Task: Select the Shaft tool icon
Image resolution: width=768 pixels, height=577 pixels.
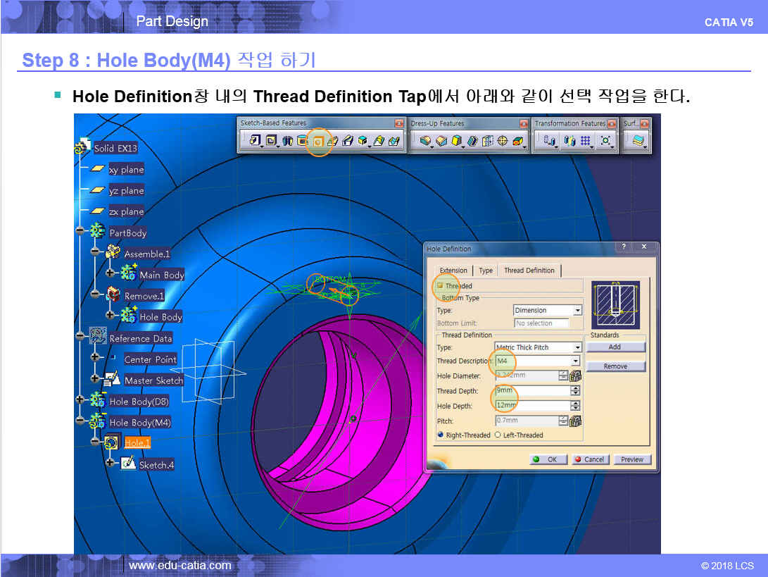Action: click(x=287, y=141)
